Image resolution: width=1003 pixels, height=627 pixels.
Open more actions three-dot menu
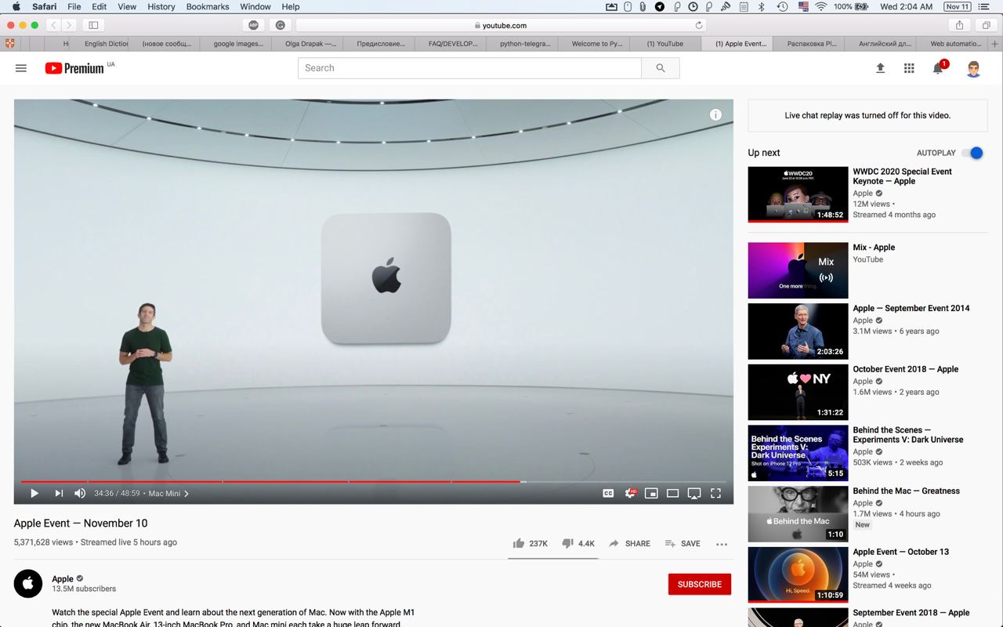[x=722, y=544]
